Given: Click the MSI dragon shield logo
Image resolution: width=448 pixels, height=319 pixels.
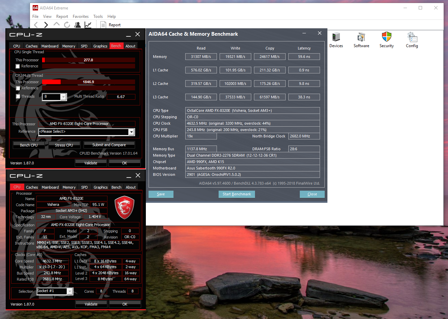Looking at the screenshot, I should (125, 208).
